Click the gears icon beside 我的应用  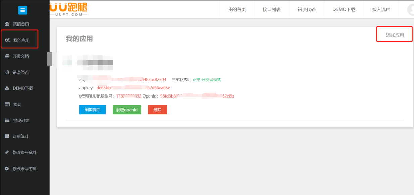(x=7, y=40)
